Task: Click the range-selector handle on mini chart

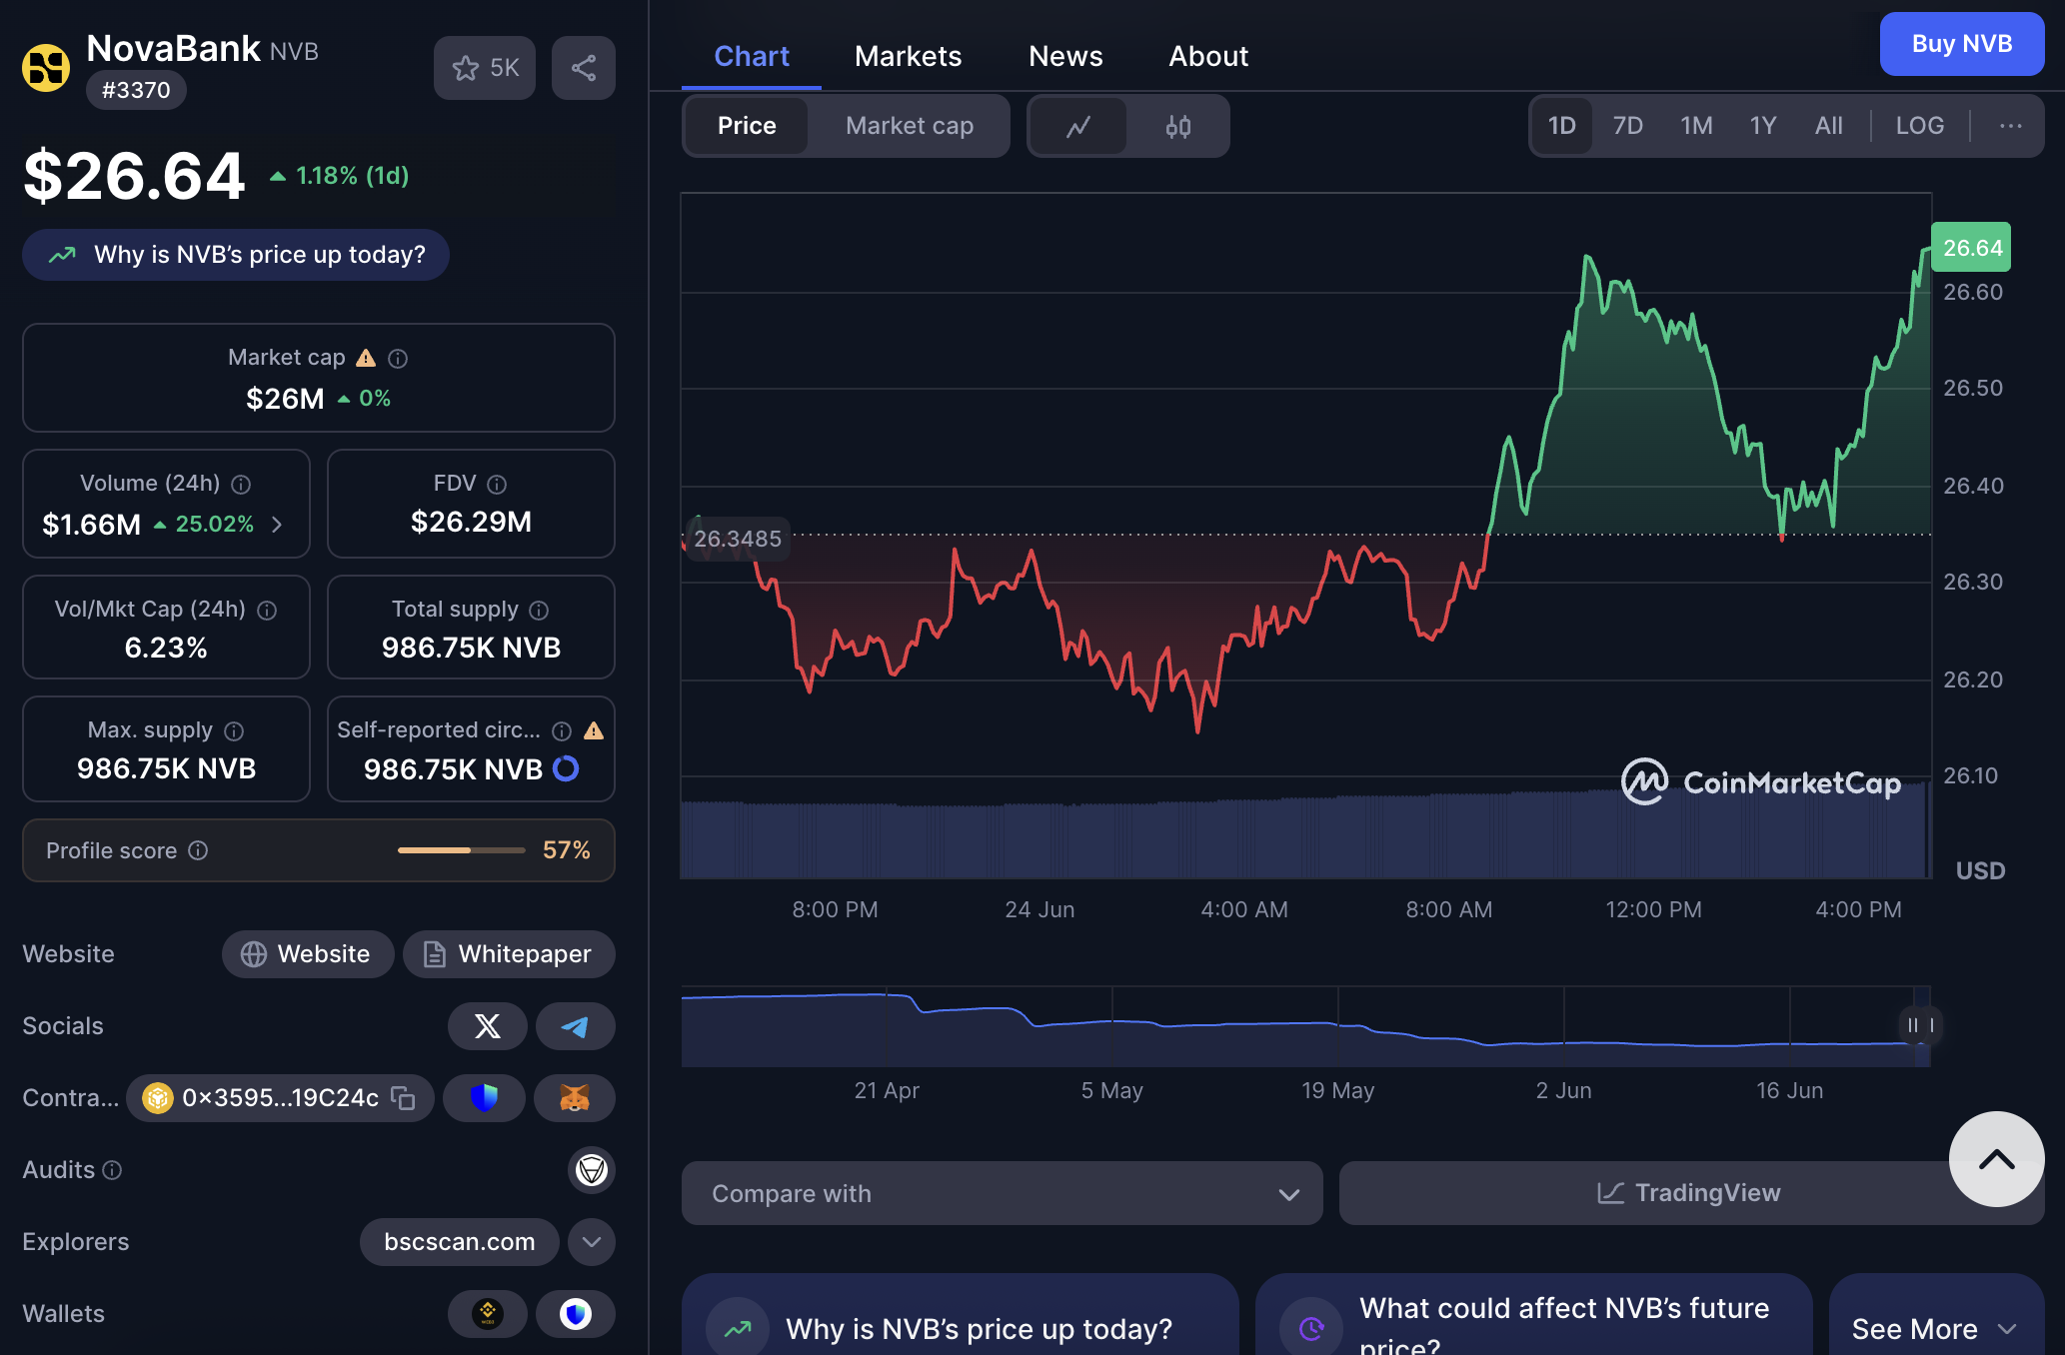Action: tap(1920, 1025)
